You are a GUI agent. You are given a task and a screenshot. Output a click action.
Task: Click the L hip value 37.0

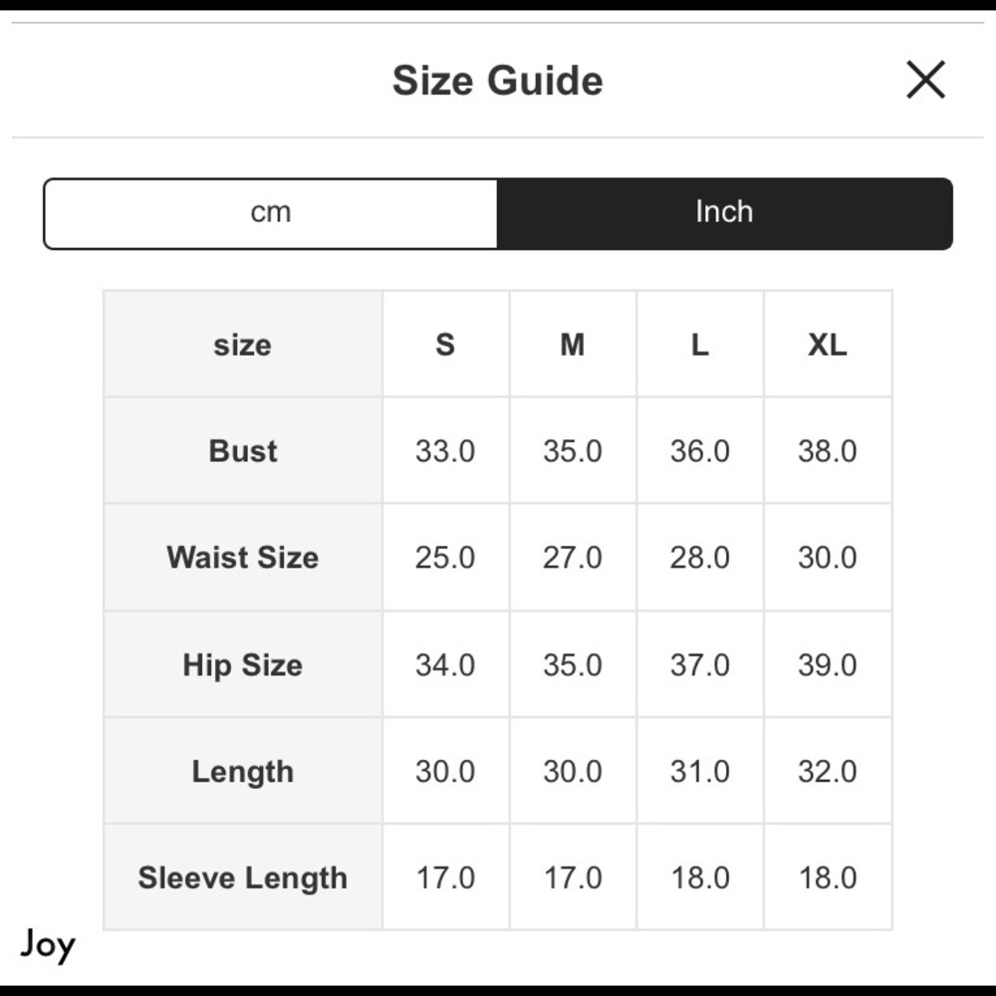point(700,665)
